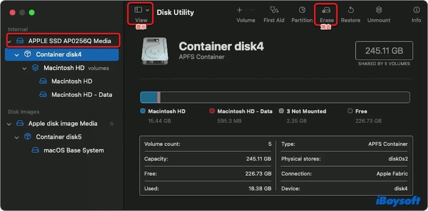Click the Volume toolbar label
This screenshot has width=428, height=211.
(x=246, y=20)
